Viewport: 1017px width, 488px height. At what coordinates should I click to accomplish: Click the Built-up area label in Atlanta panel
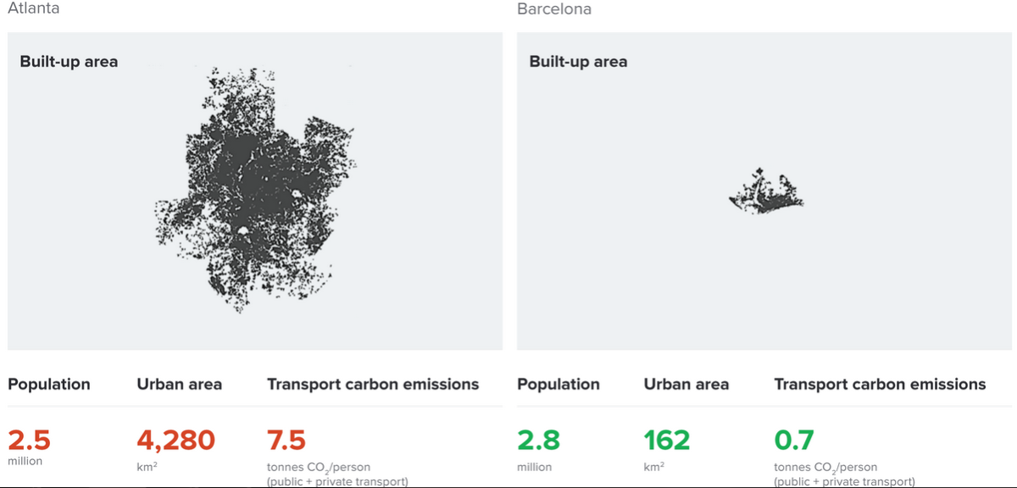(x=69, y=62)
